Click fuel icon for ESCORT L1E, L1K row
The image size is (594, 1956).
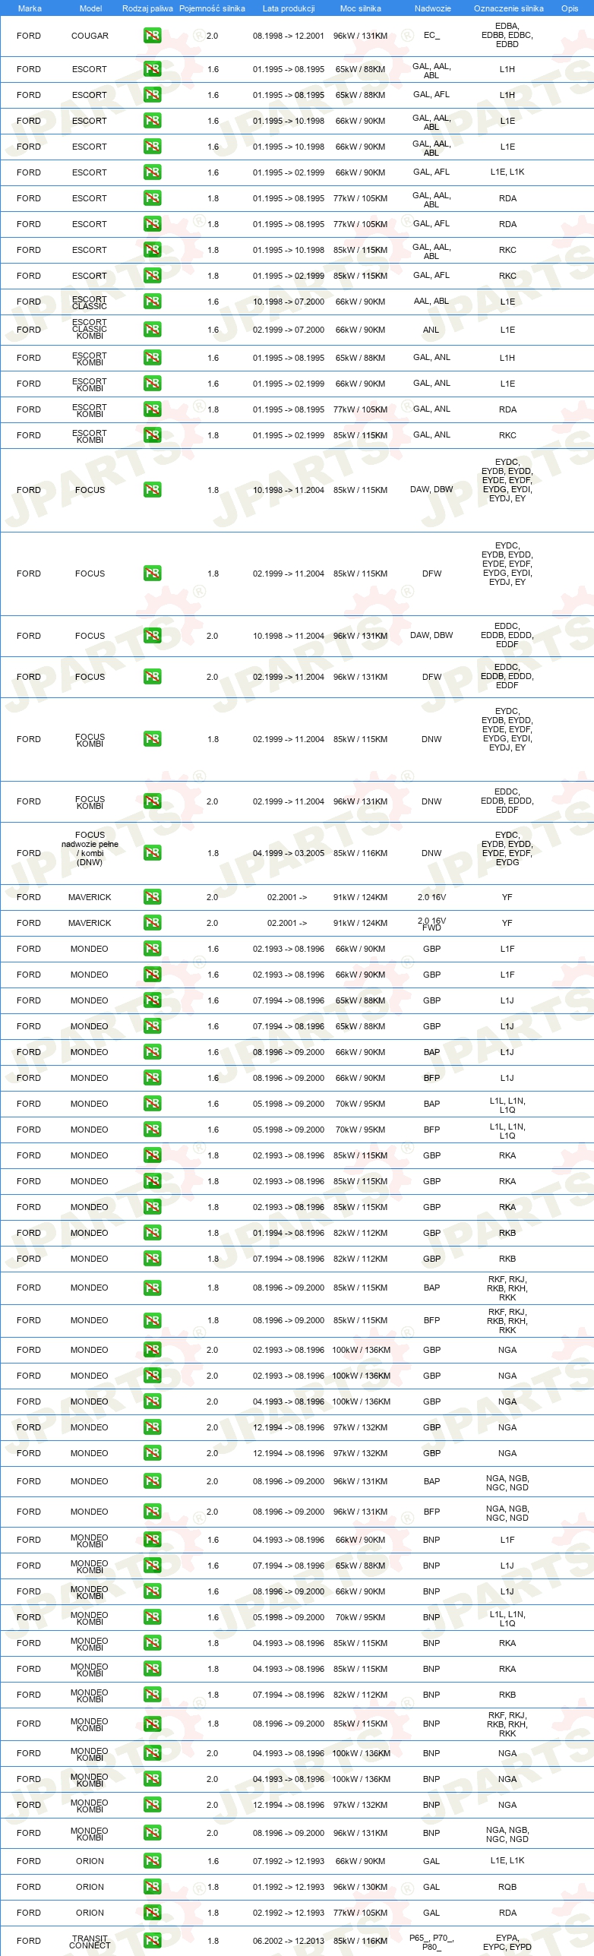click(x=152, y=172)
